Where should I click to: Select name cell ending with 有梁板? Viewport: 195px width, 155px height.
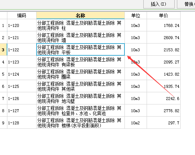coord(81,62)
